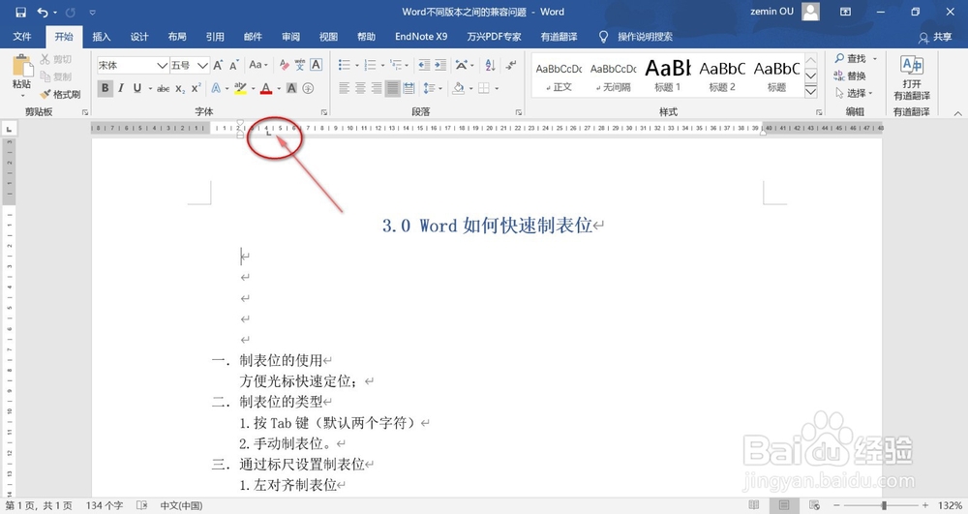Click the yellow text highlight color button
This screenshot has height=514, width=968.
tap(240, 89)
